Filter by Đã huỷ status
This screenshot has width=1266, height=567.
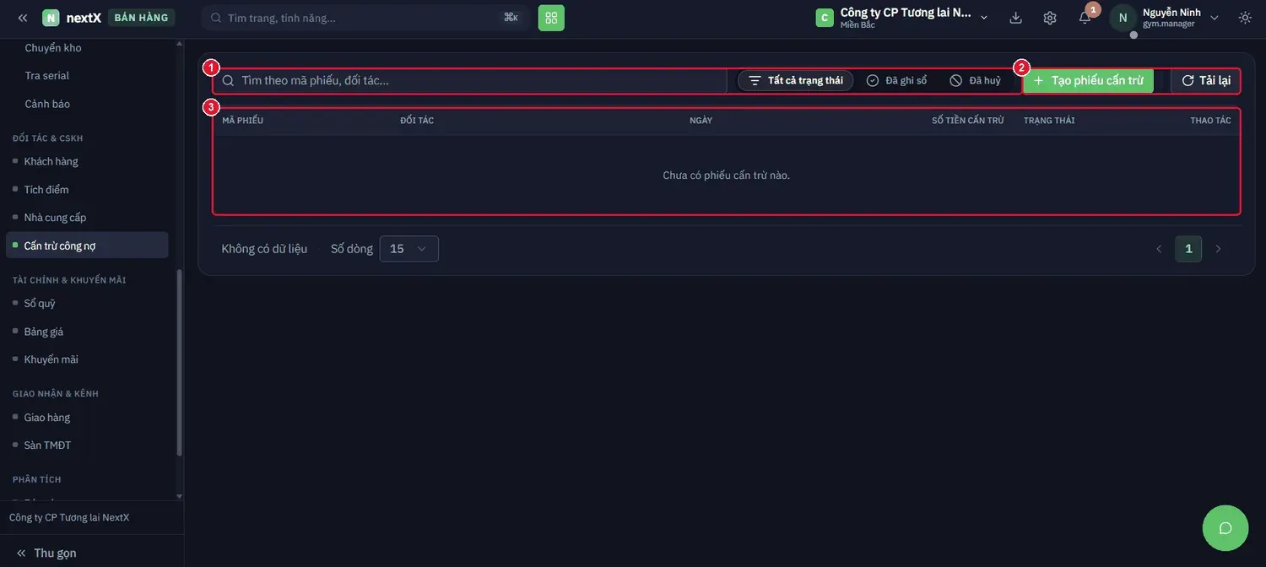coord(975,80)
